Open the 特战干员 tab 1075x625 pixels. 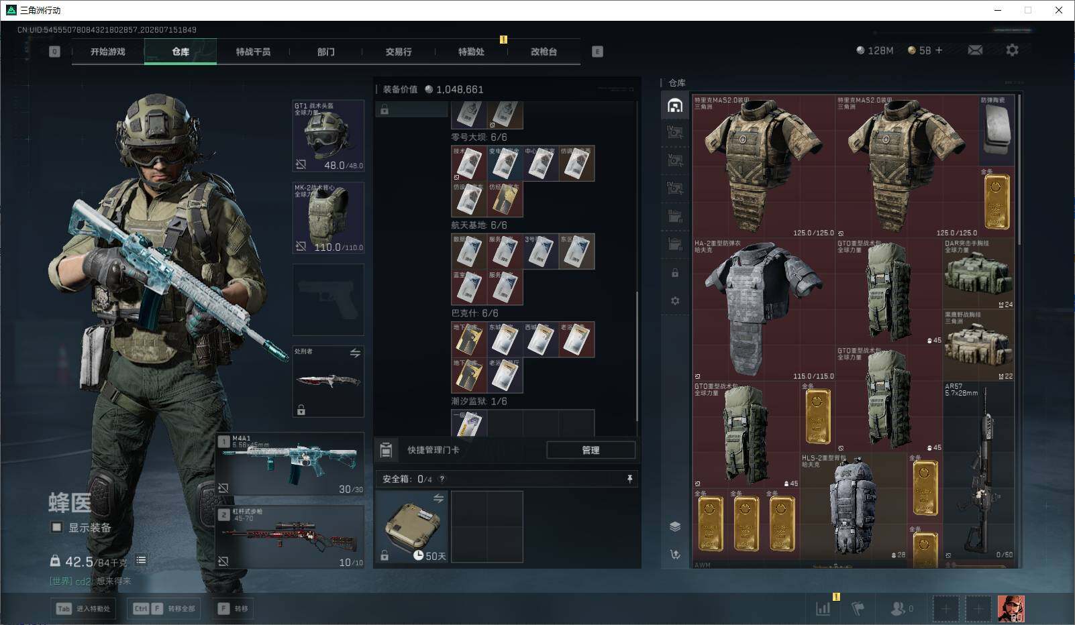point(253,52)
